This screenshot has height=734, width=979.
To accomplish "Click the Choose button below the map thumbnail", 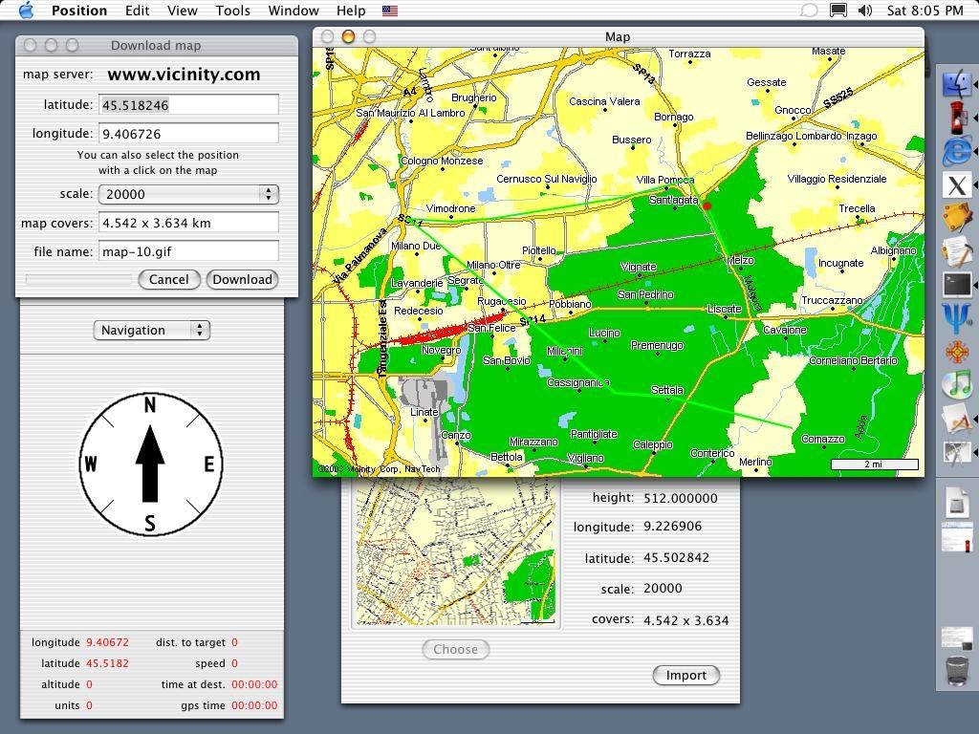I will coord(456,649).
